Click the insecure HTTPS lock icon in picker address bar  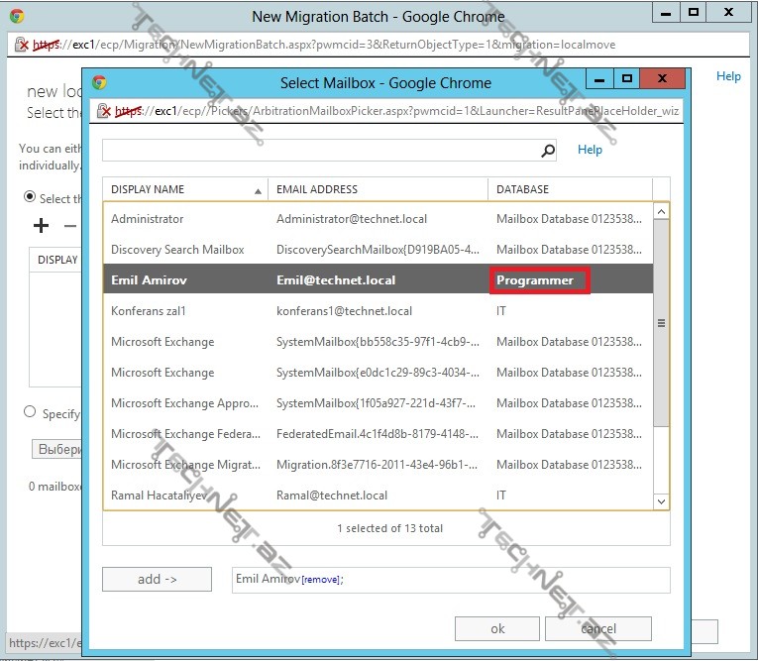(104, 111)
